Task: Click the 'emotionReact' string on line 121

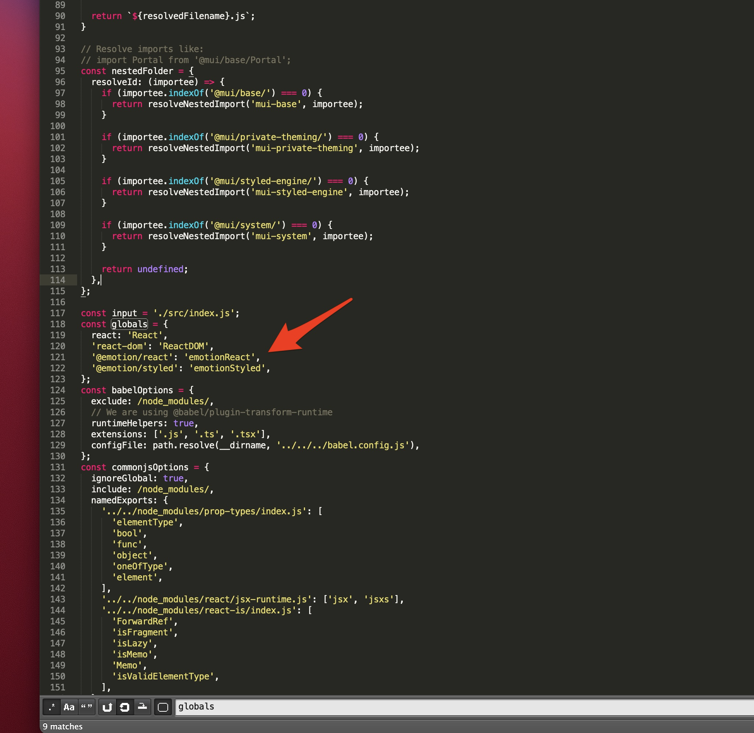Action: pyautogui.click(x=221, y=357)
